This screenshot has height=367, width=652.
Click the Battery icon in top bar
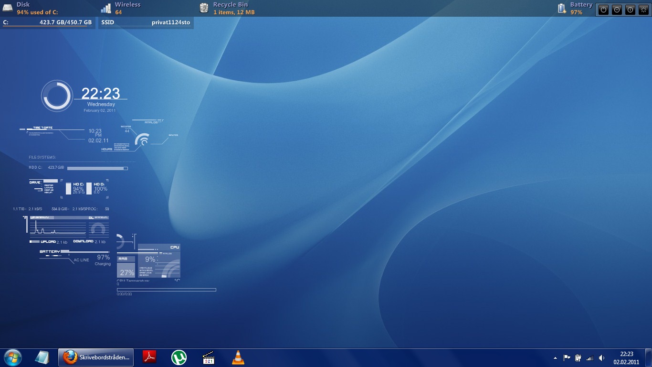(x=562, y=8)
